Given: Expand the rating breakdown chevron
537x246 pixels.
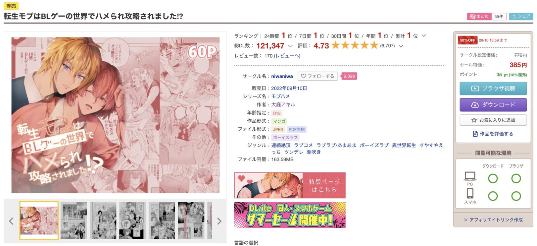Looking at the screenshot, I should pos(401,46).
